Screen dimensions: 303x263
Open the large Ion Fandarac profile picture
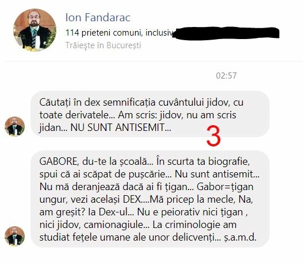pos(34,30)
